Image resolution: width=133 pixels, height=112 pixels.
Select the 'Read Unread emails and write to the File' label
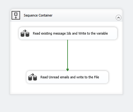point(70,77)
